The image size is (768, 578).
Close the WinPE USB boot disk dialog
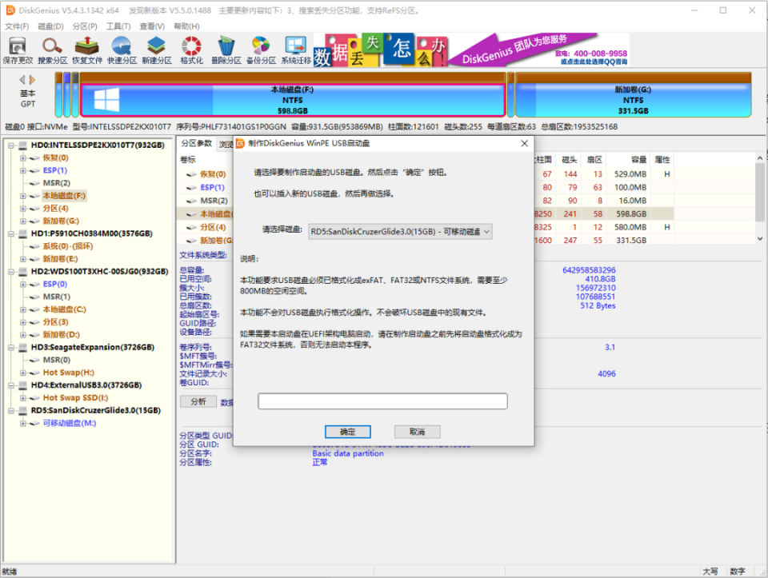[x=525, y=143]
